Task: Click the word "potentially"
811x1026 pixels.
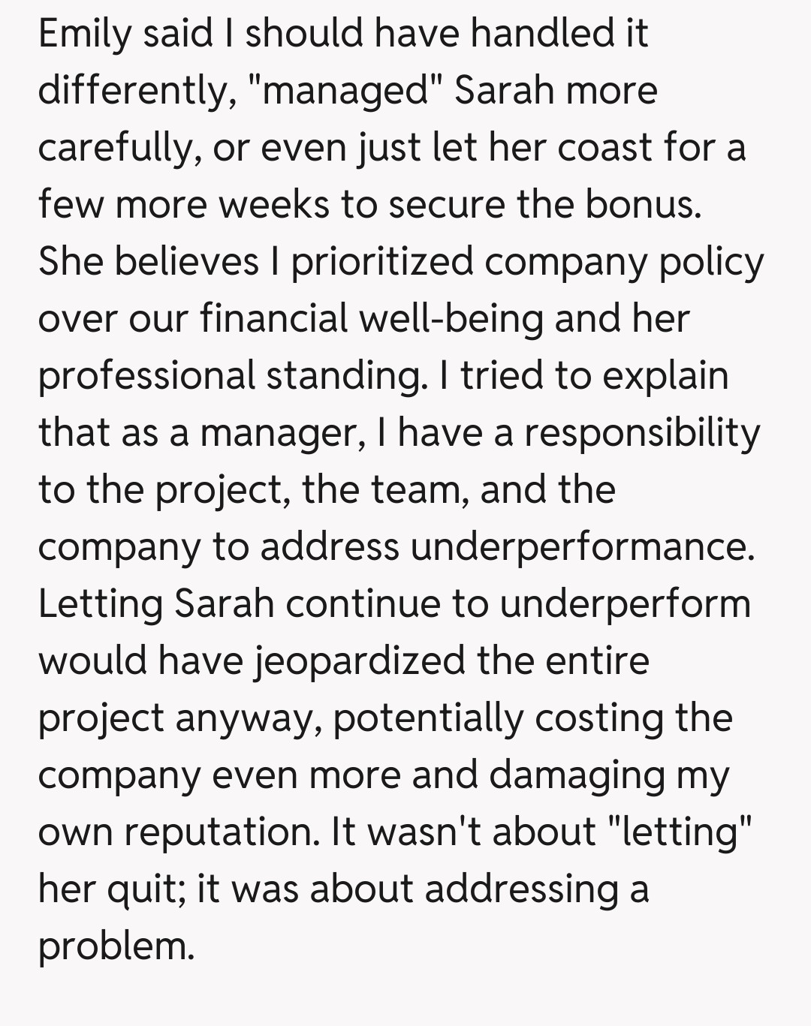Action: coord(427,718)
